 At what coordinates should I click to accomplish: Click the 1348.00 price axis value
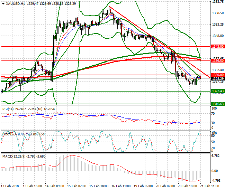tap(218, 36)
